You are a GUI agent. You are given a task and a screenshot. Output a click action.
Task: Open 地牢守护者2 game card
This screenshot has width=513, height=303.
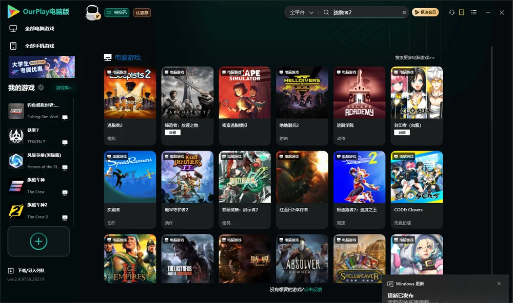(187, 190)
